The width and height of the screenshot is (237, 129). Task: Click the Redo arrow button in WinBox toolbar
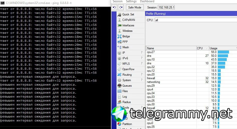tap(121, 7)
